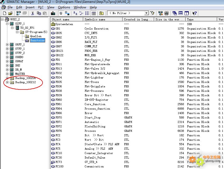224x169 pixels.
Task: Collapse the WUXI_2 project node
Action: pos(2,19)
